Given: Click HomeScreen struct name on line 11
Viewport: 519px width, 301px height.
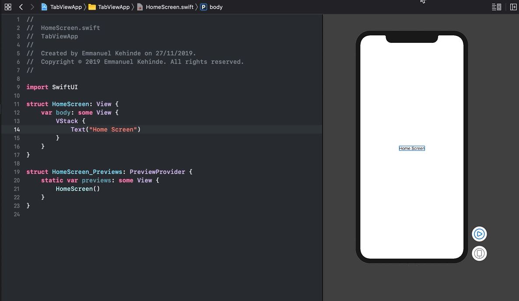Looking at the screenshot, I should tap(70, 104).
